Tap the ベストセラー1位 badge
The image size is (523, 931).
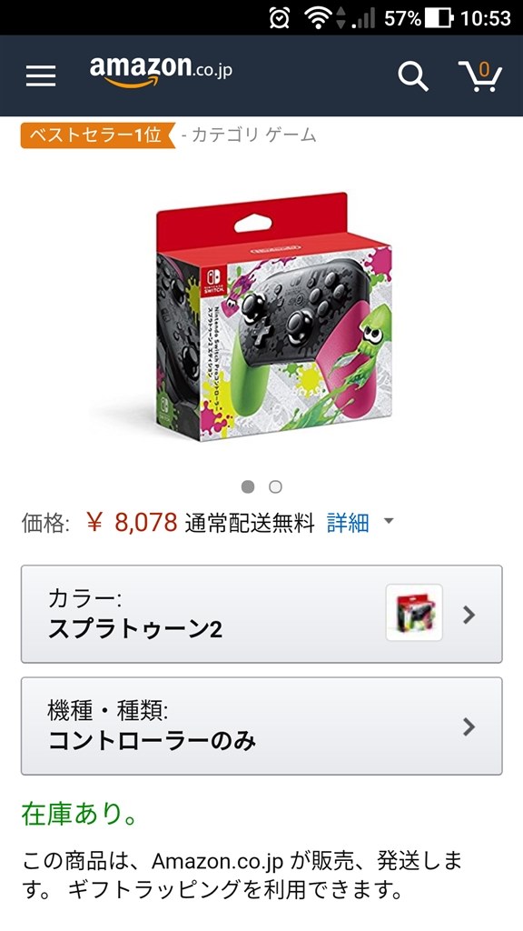[98, 135]
